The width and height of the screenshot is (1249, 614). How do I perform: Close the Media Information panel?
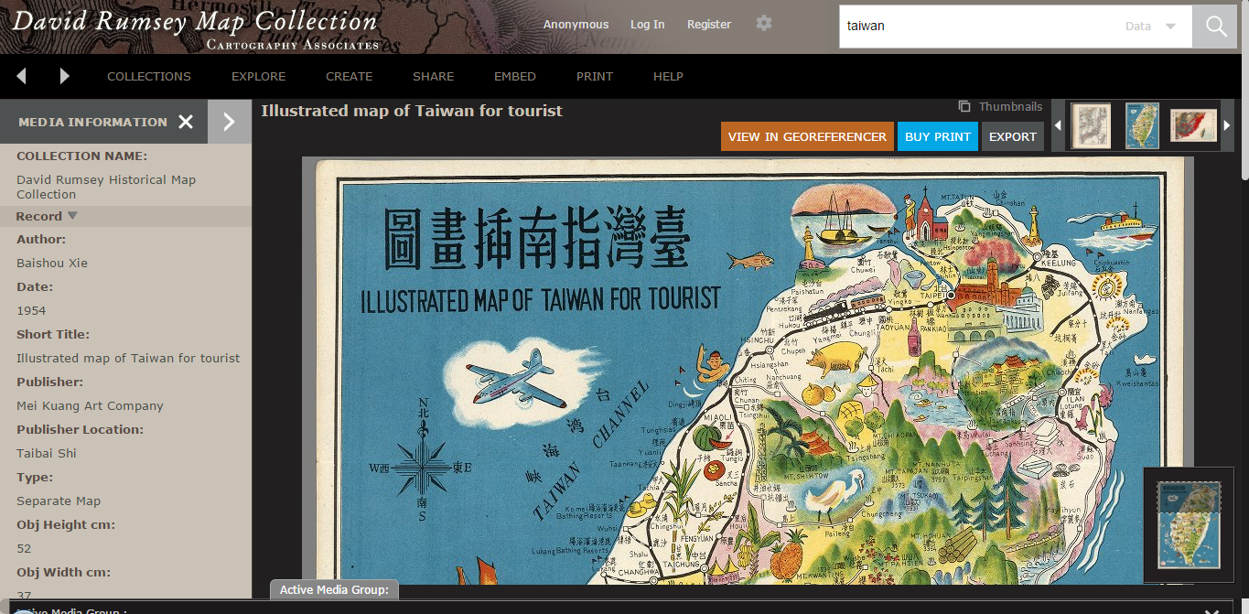click(186, 122)
